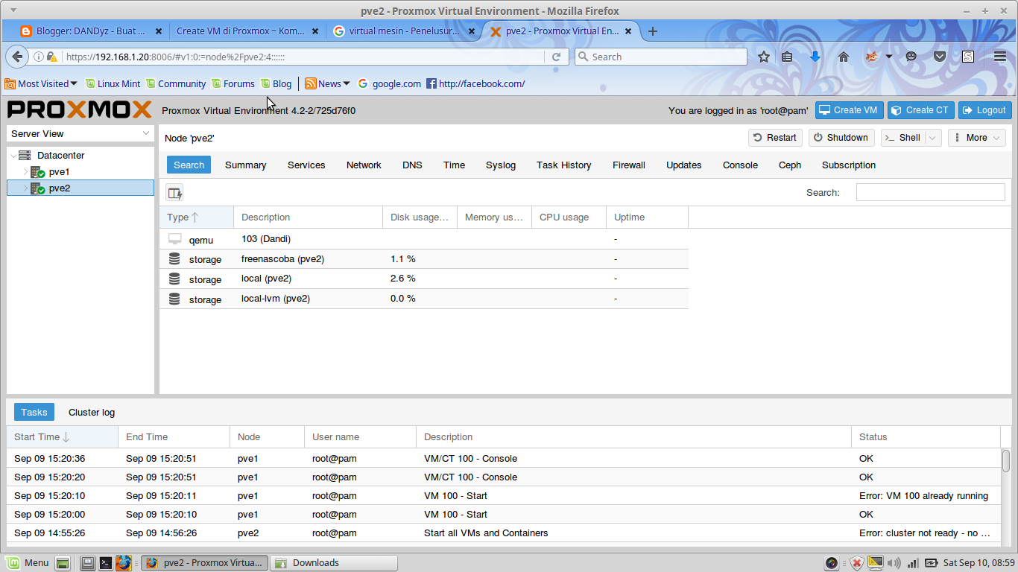Click the Firefox search box

point(660,57)
